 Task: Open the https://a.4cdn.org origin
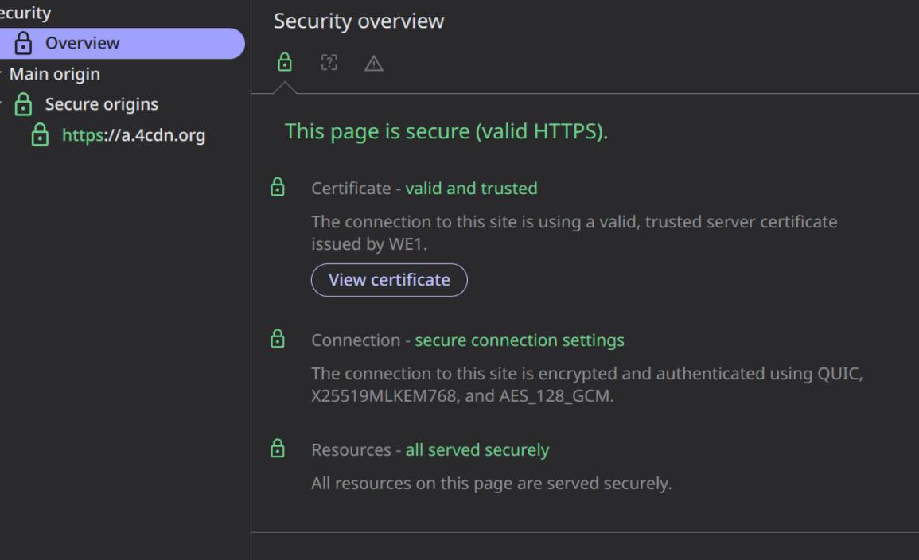pos(134,135)
